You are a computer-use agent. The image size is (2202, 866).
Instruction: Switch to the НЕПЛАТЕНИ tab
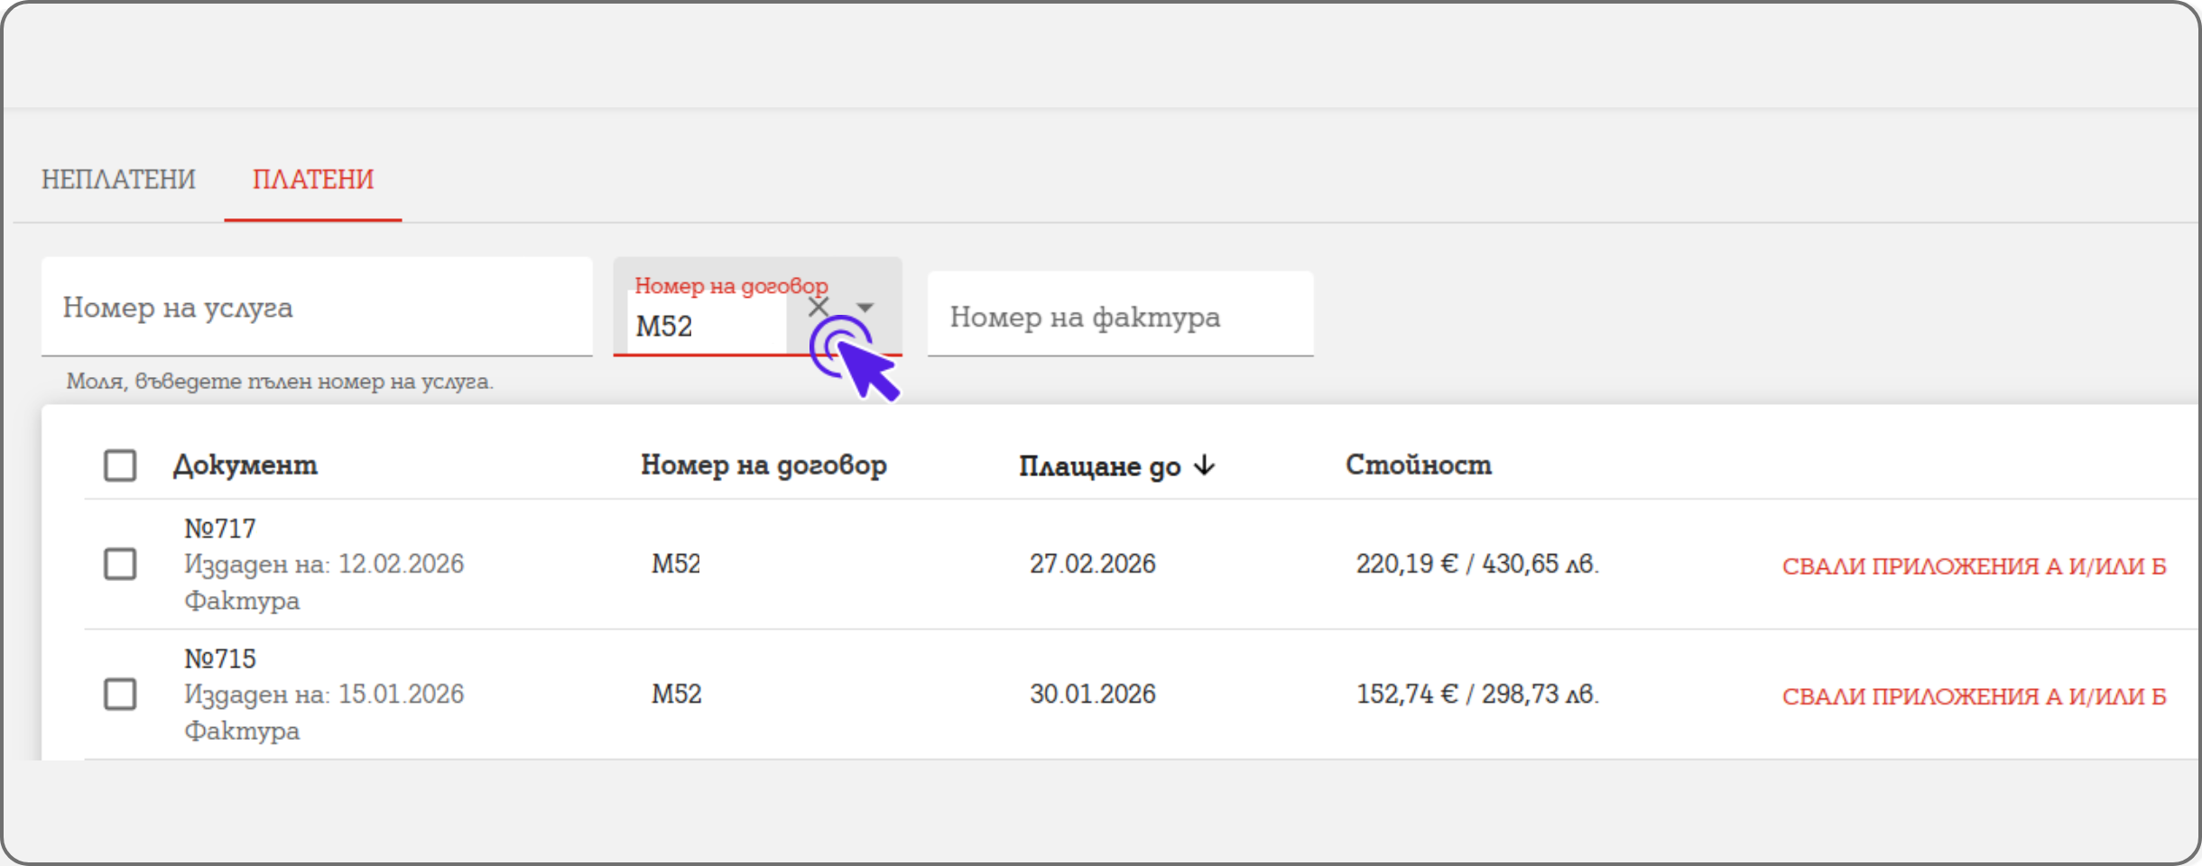coord(118,180)
